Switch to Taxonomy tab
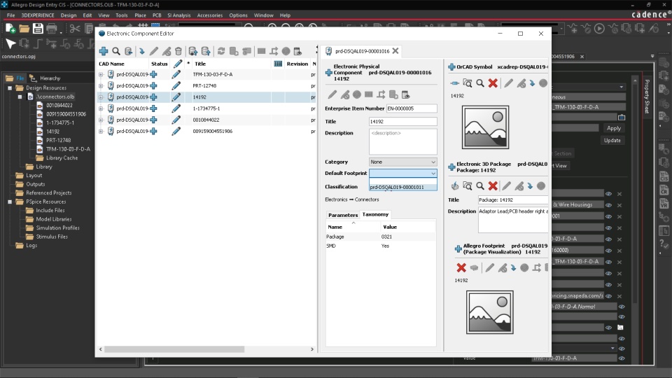Screen dimensions: 672x378 375,214
